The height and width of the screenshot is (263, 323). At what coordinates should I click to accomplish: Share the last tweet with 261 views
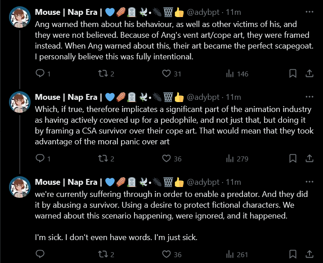tap(309, 254)
